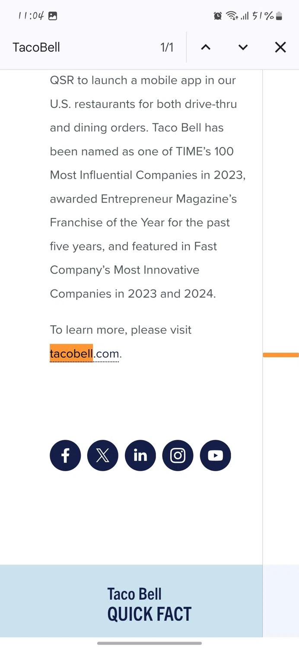Tap the home gesture bar at bottom
Viewport: 299px width, 649px height.
coord(149,643)
